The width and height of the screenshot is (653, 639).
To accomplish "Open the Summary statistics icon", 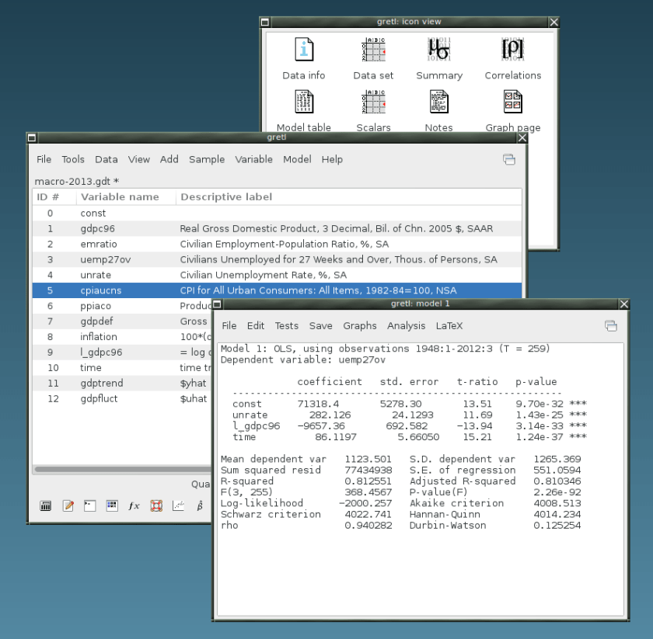I will click(x=438, y=50).
